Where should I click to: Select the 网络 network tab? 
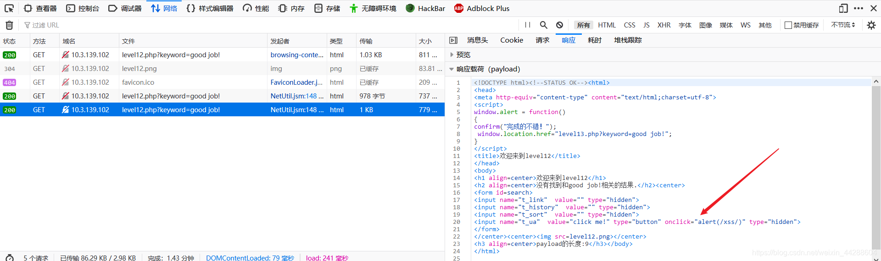pyautogui.click(x=164, y=8)
